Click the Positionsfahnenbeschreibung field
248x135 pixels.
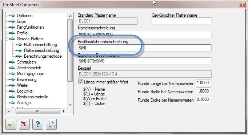pyautogui.click(x=145, y=48)
